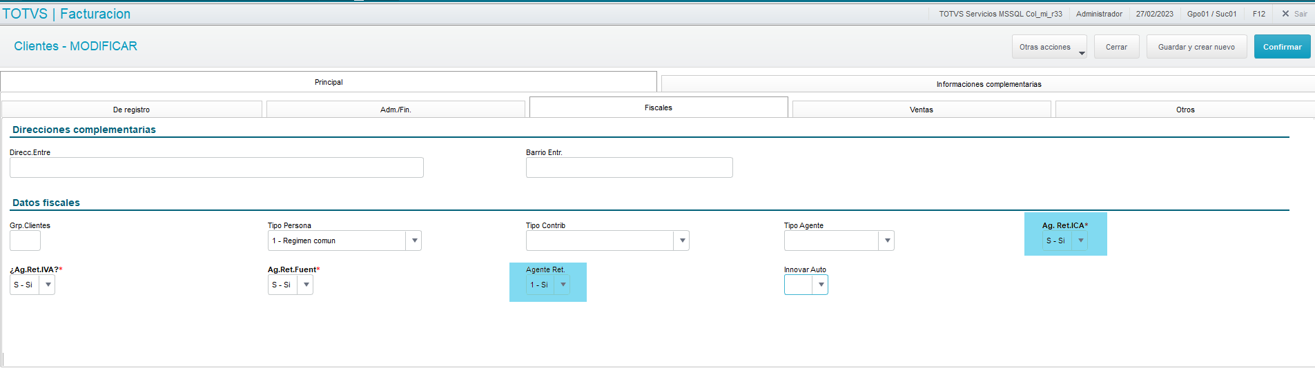Click the Cerrar button
Viewport: 1315px width, 368px height.
coord(1116,47)
